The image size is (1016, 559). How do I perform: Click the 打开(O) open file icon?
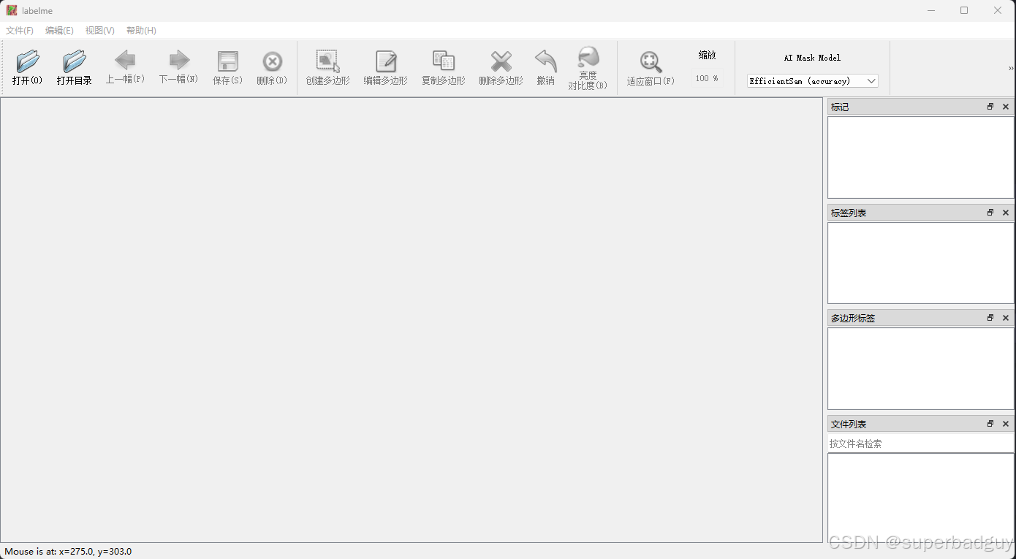coord(28,61)
